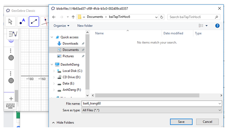The width and height of the screenshot is (226, 139).
Task: Create a New folder
Action: [85, 26]
